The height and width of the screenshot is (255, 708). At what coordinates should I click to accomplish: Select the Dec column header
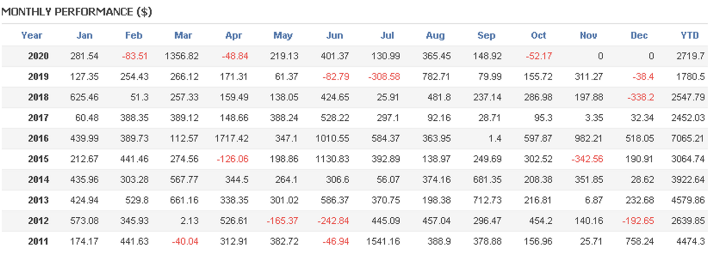click(x=639, y=36)
